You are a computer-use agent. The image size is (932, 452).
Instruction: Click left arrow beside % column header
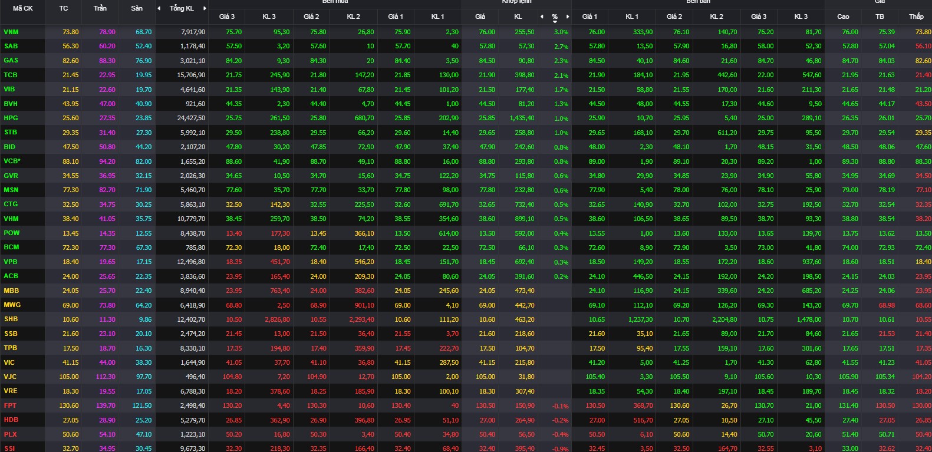pos(542,17)
